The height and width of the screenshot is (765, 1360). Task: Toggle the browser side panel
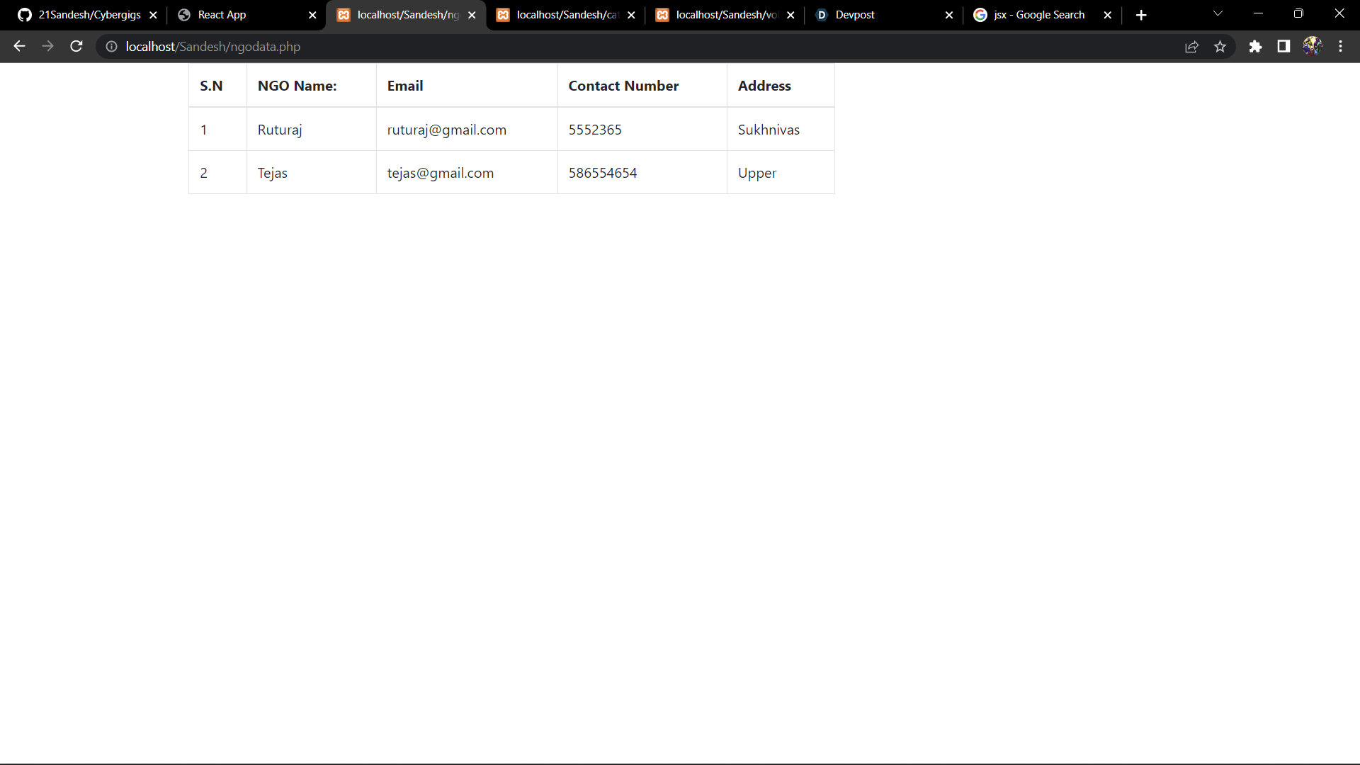click(x=1283, y=47)
